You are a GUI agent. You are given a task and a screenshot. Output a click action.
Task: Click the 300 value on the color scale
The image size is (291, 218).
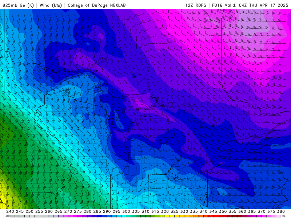(126, 211)
